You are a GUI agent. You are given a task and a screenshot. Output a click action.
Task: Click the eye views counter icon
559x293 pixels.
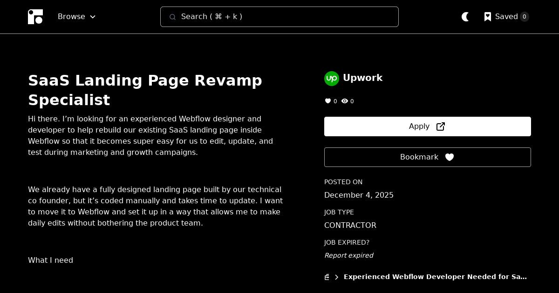pyautogui.click(x=345, y=101)
